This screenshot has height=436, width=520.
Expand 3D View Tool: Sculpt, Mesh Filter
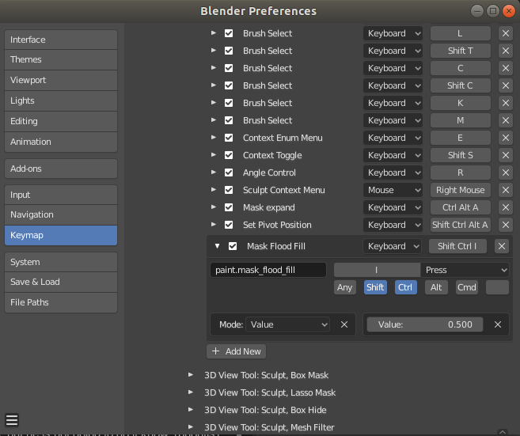pyautogui.click(x=191, y=427)
